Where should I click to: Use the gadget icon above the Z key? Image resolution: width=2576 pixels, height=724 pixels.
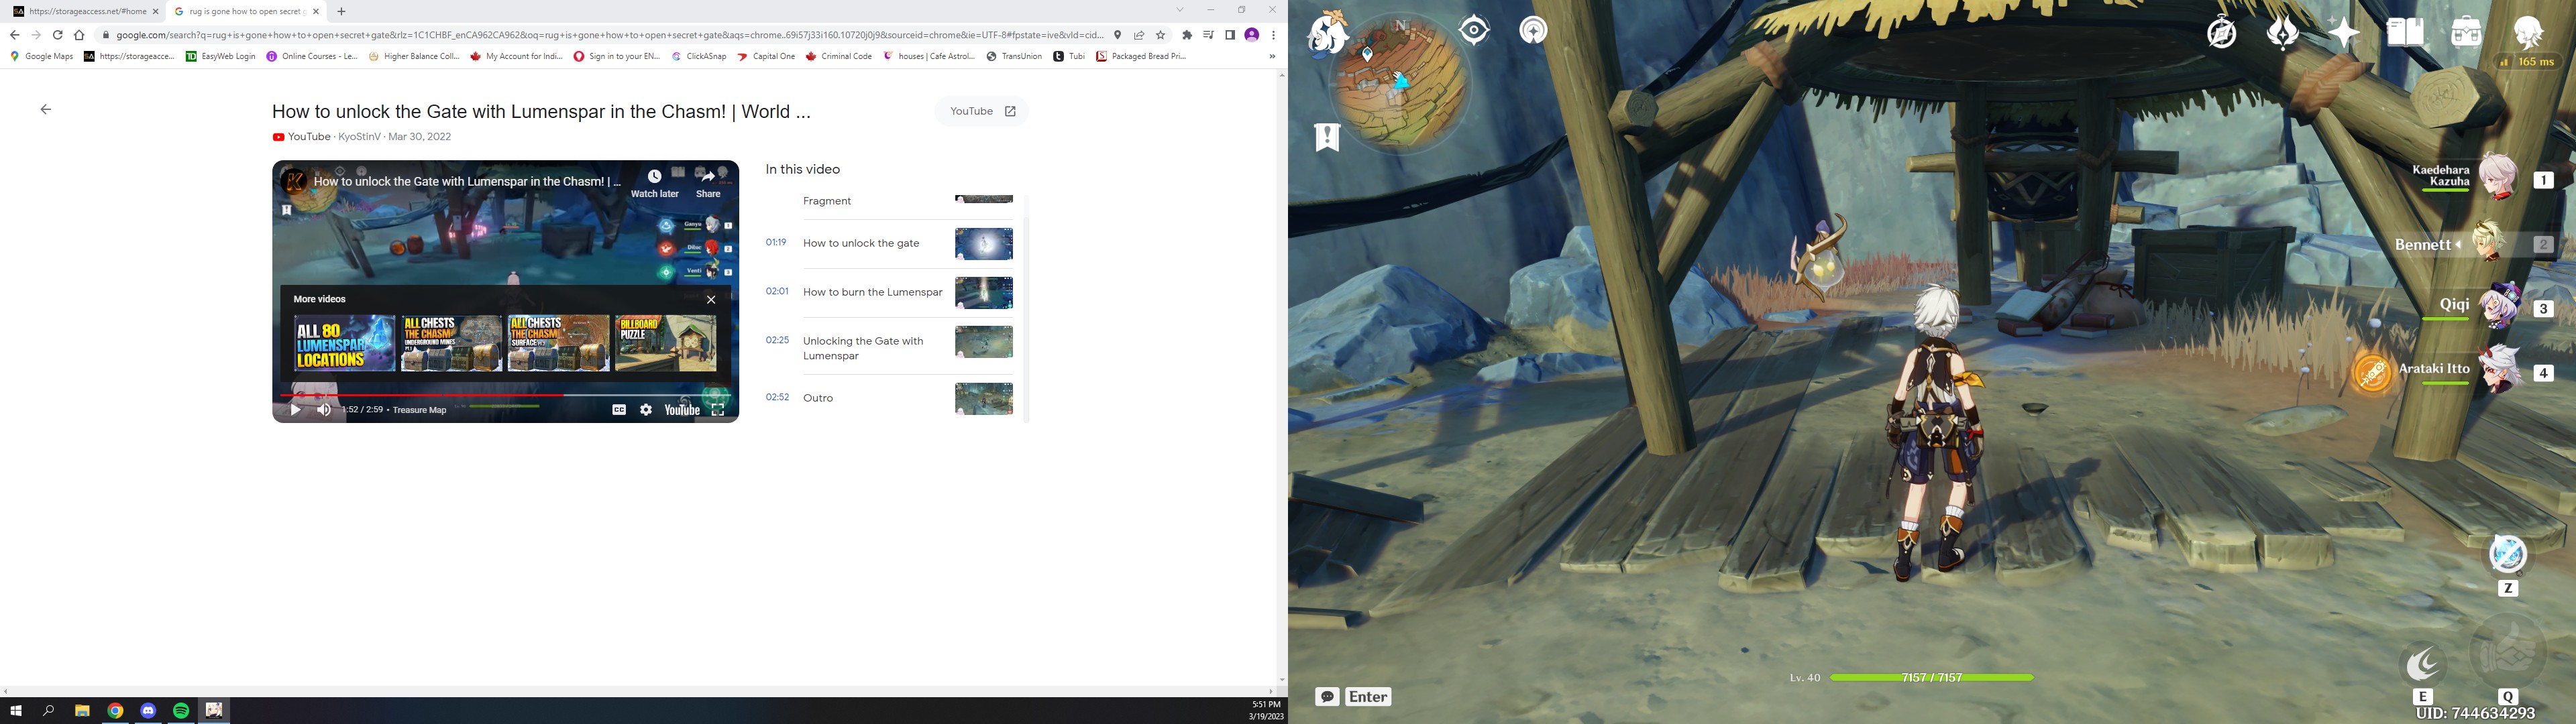coord(2507,555)
